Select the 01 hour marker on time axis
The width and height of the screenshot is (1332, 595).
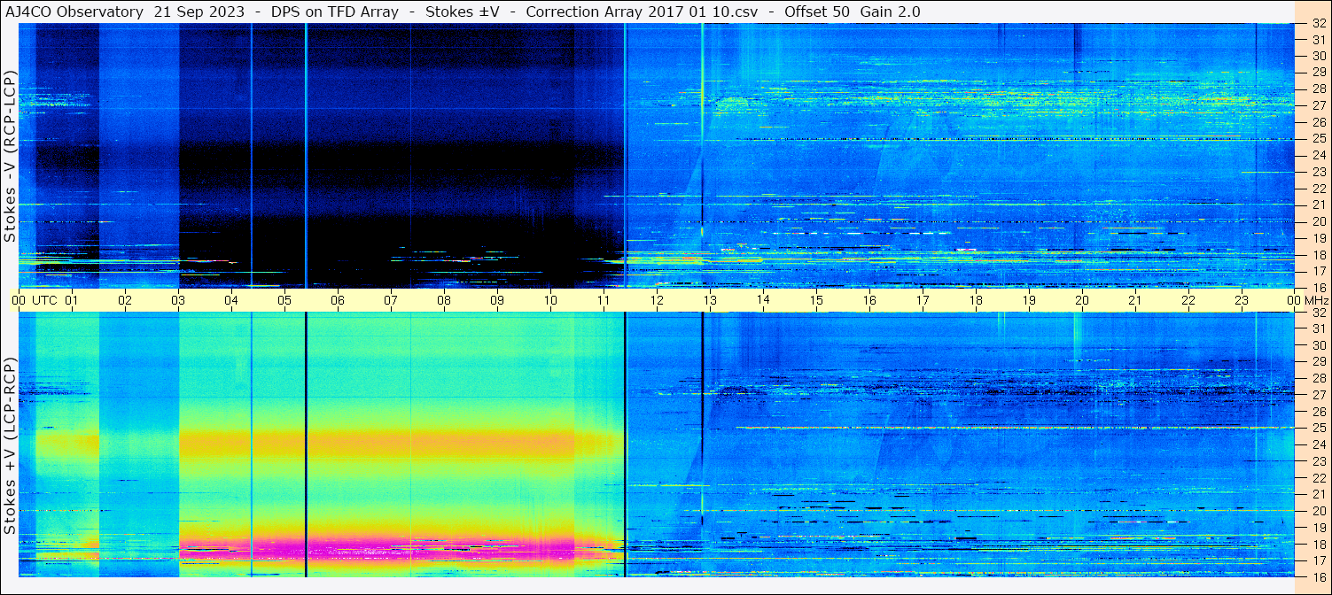pyautogui.click(x=72, y=300)
